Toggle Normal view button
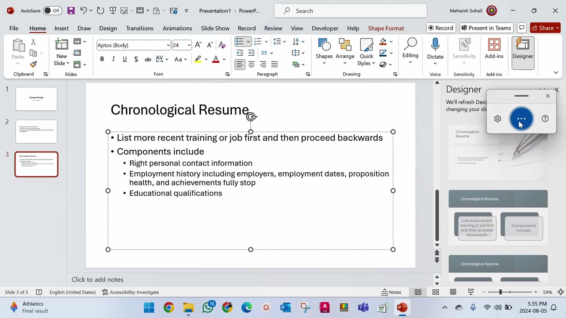The image size is (566, 318). [418, 292]
